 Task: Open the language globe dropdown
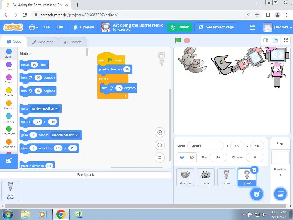[34, 27]
